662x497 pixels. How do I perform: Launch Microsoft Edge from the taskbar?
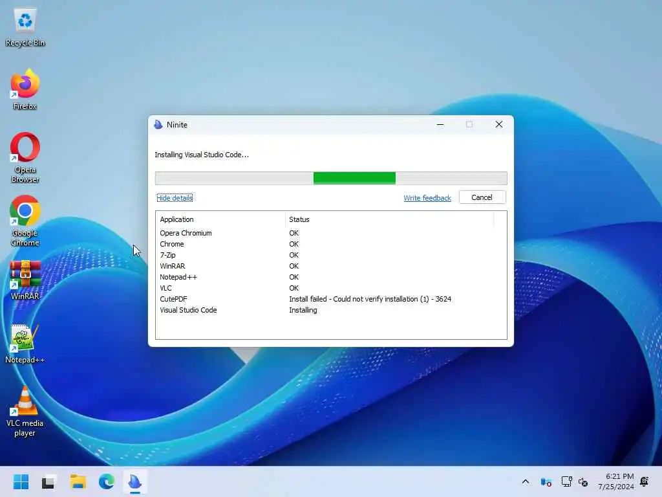[107, 481]
